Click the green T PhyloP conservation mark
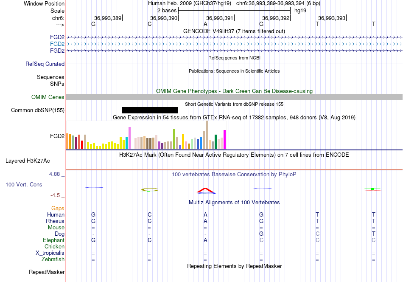The image size is (403, 282). click(373, 189)
